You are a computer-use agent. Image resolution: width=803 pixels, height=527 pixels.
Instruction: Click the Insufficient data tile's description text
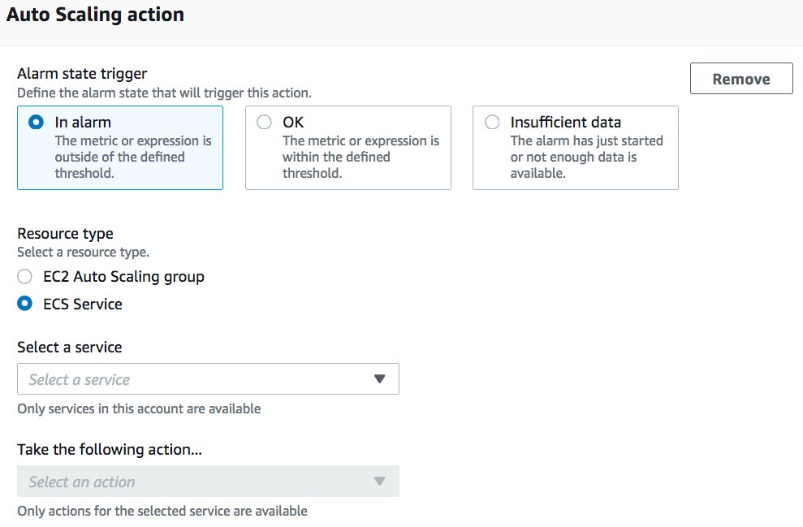(586, 157)
